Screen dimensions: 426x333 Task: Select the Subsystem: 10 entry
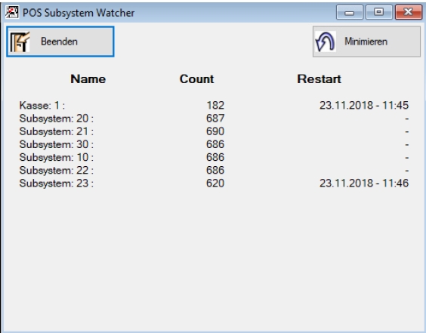pos(56,157)
